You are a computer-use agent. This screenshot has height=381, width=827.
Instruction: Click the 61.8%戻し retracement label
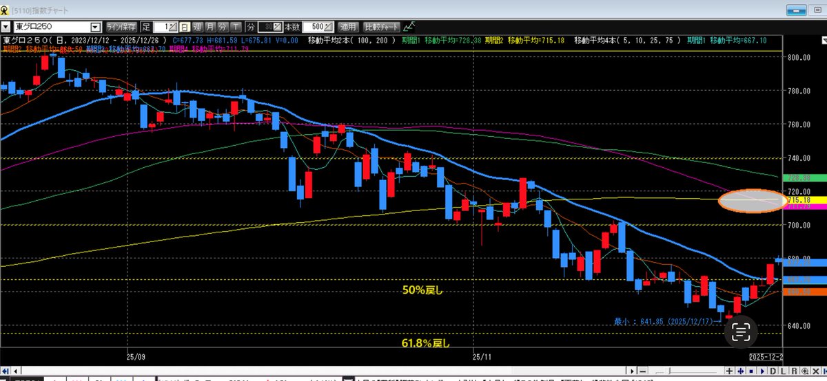tap(426, 342)
